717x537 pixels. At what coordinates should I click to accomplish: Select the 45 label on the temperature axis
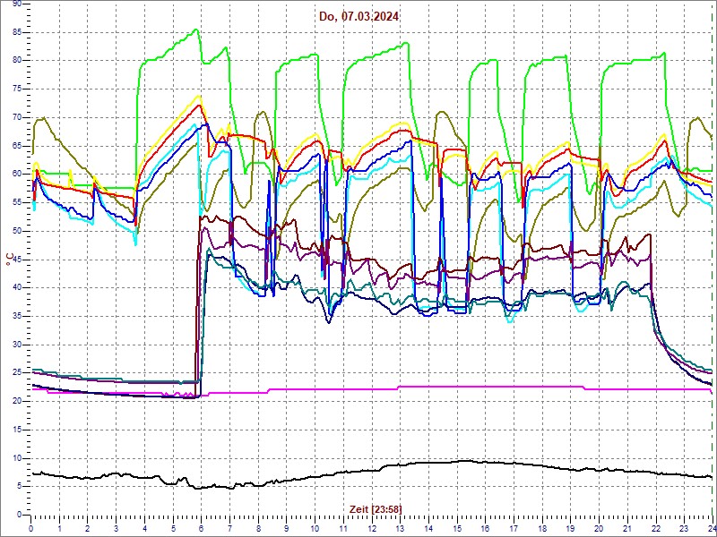pos(16,260)
